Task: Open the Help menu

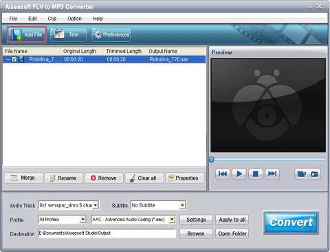Action: pos(98,19)
